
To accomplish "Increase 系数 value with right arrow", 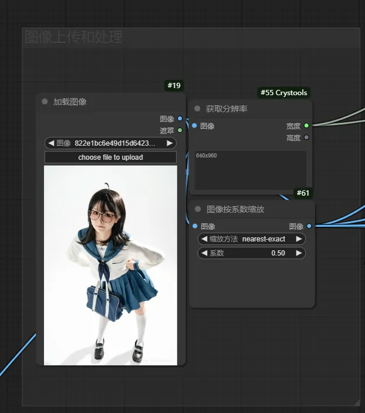I will coord(299,253).
